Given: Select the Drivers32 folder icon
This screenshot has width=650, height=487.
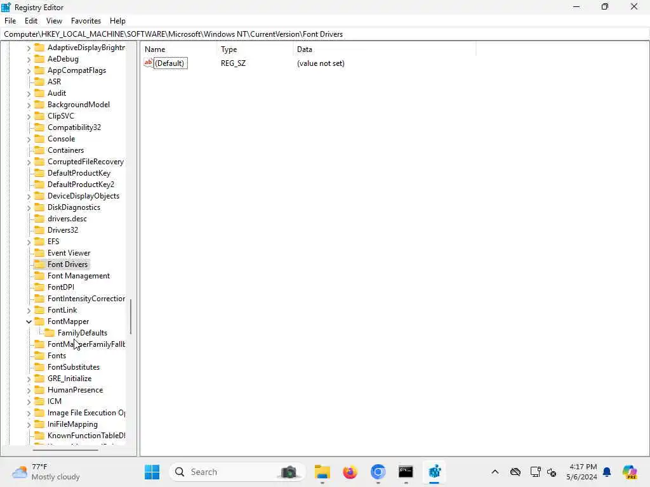Looking at the screenshot, I should coord(39,230).
